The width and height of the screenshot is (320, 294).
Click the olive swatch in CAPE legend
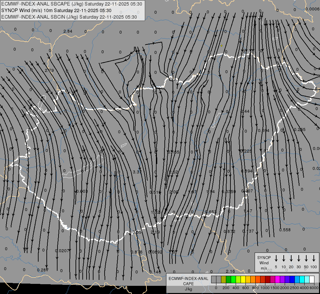click(x=224, y=279)
